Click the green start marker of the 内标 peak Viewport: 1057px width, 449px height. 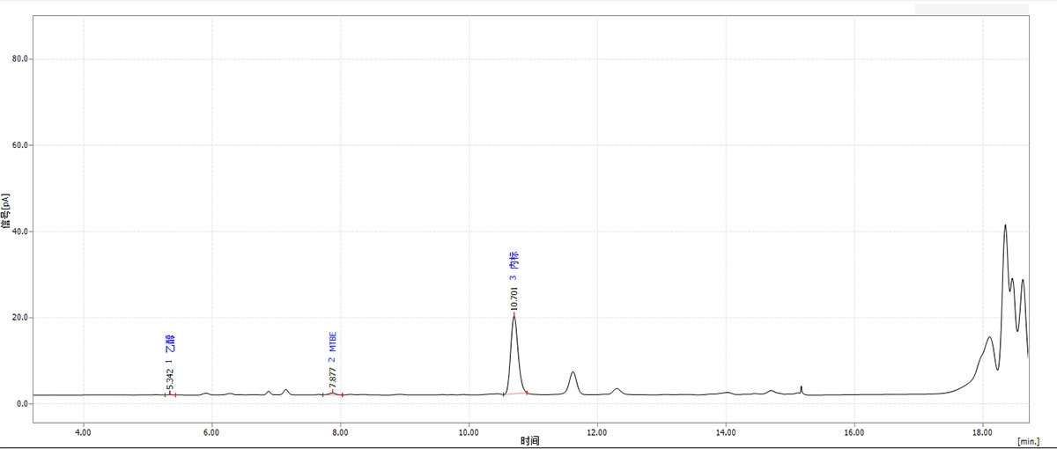tap(503, 394)
